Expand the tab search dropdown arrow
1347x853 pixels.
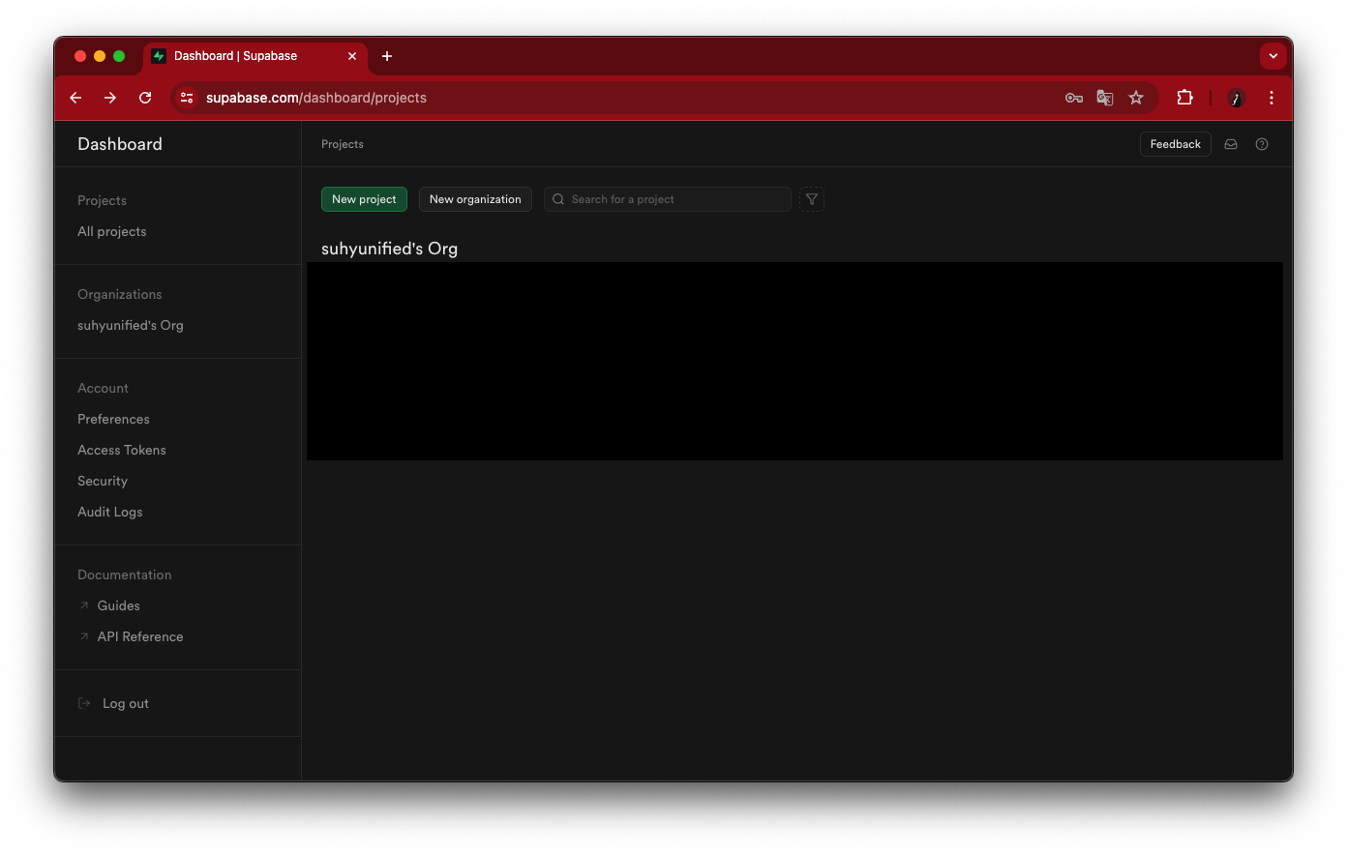tap(1273, 56)
